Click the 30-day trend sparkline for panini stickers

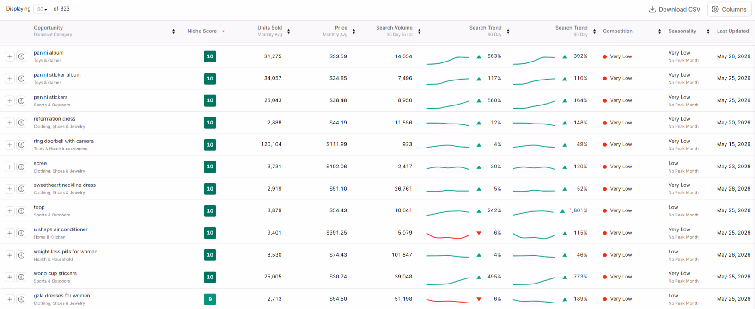(x=448, y=105)
